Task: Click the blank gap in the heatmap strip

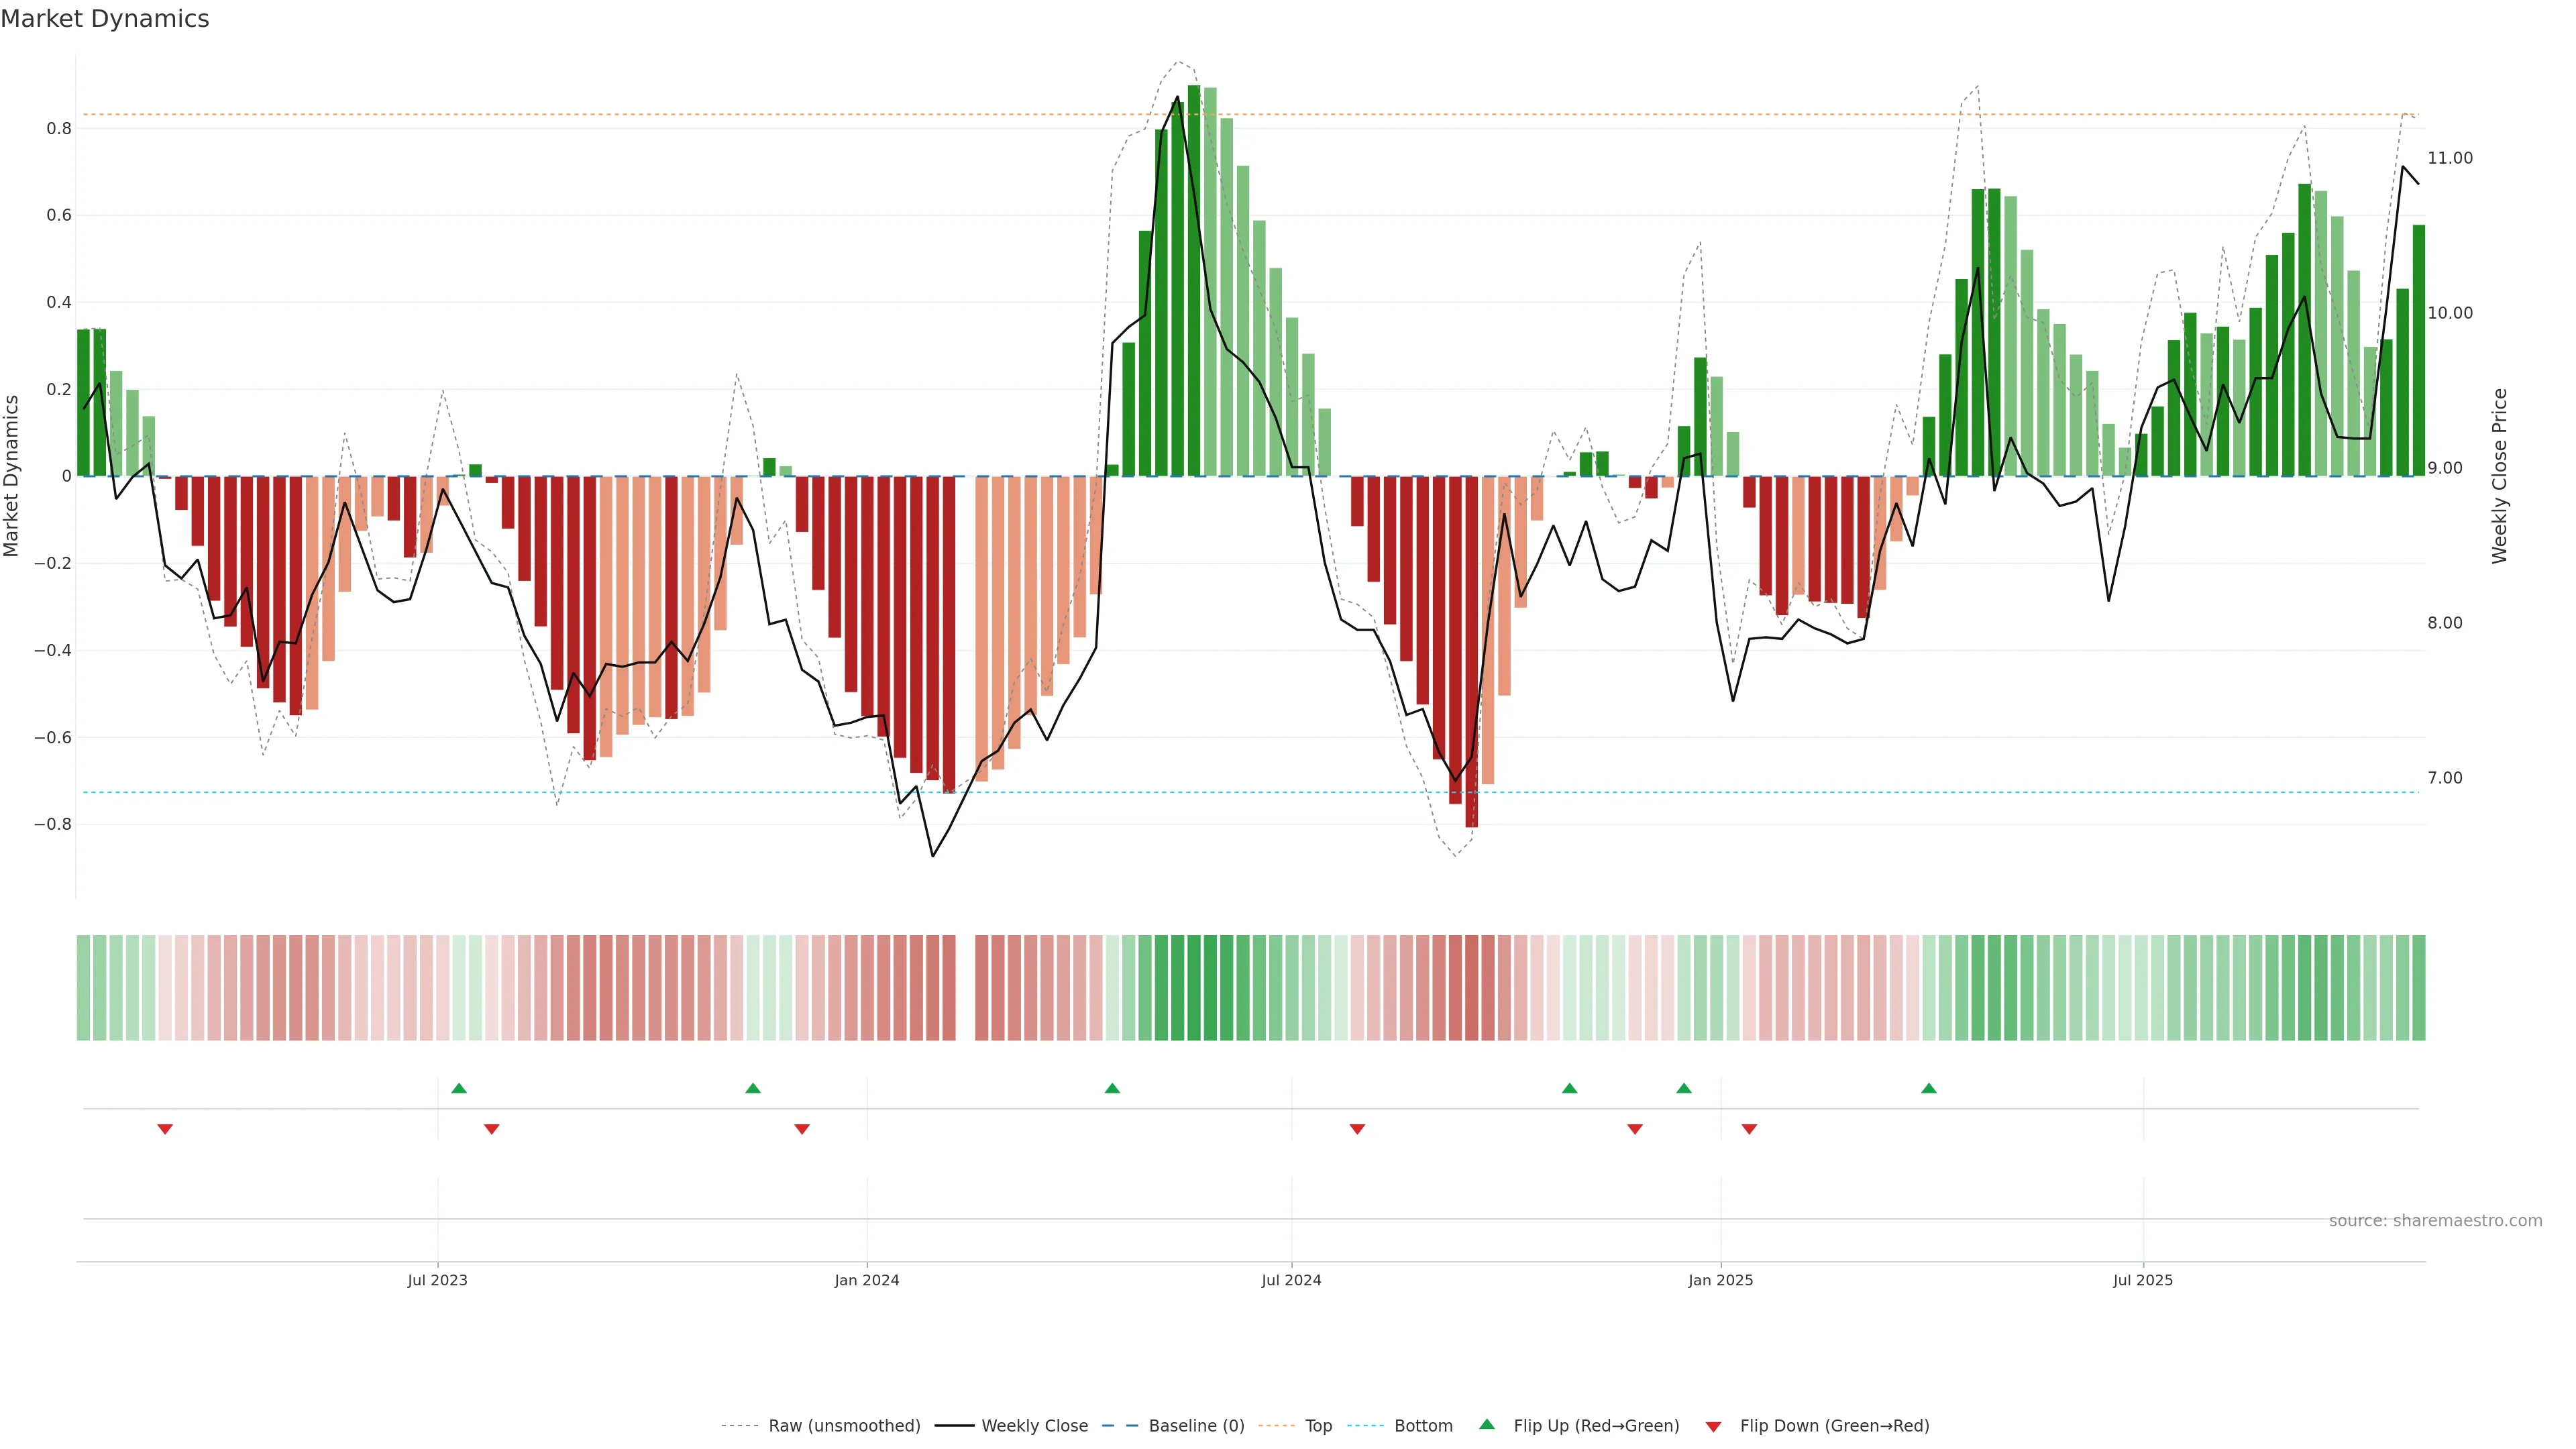Action: pos(965,988)
